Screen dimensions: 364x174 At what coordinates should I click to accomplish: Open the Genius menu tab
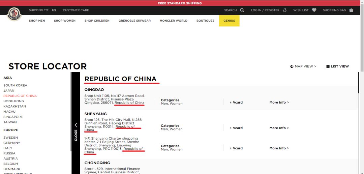point(229,21)
